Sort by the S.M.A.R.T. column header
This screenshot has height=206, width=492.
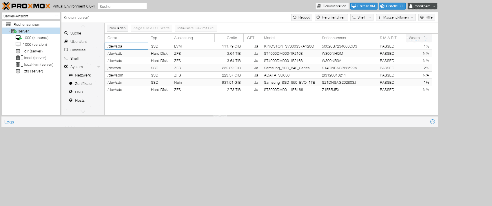tap(391, 38)
